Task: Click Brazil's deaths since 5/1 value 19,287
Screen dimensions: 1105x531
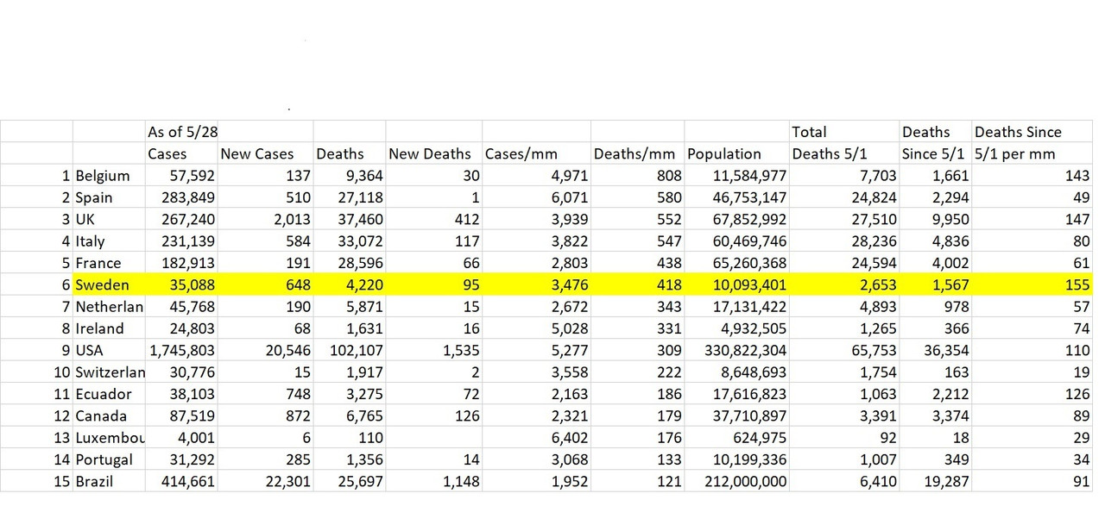Action: 935,481
